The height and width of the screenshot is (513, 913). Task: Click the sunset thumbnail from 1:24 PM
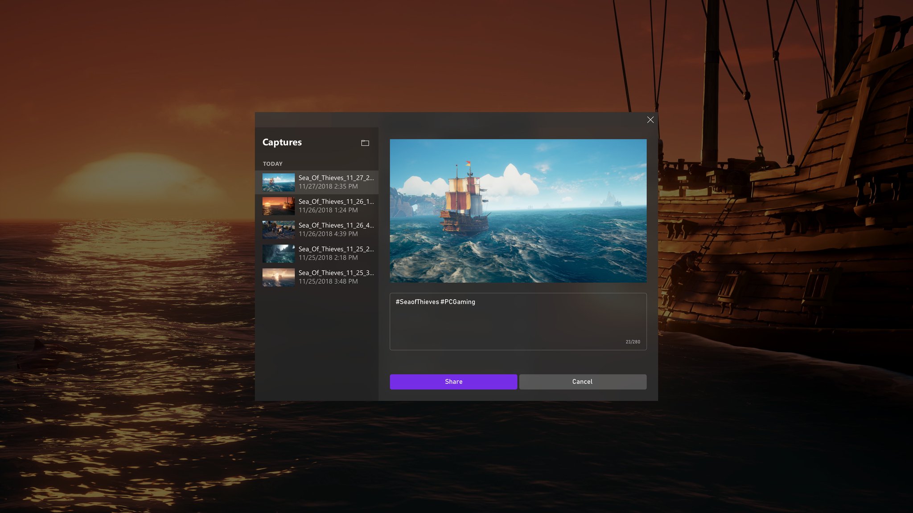tap(278, 206)
